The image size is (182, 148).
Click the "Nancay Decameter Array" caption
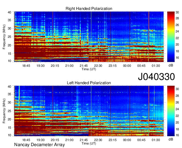coord(39,145)
